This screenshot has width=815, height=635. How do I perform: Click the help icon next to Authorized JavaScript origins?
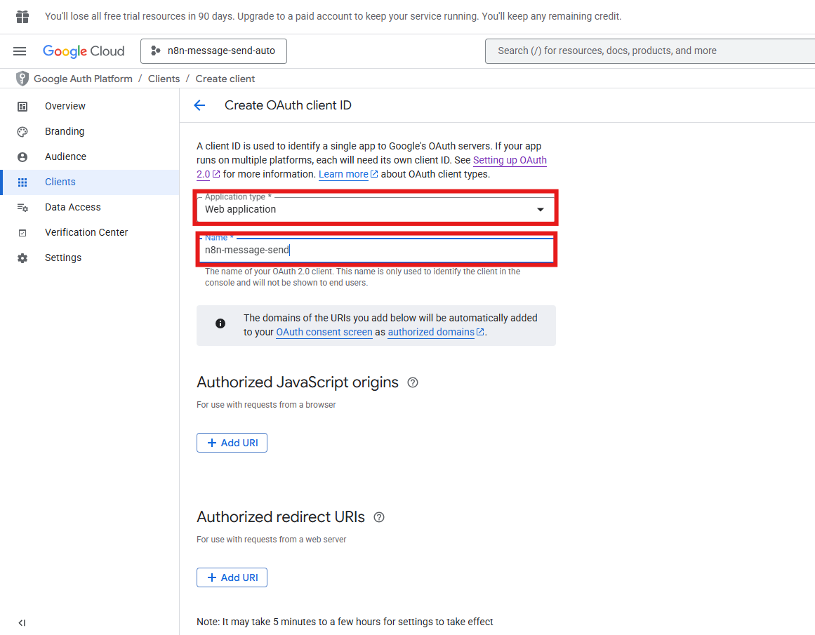tap(413, 382)
